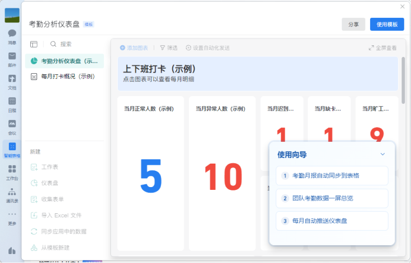
Task: Click the 搜索 search field
Action: pos(66,44)
